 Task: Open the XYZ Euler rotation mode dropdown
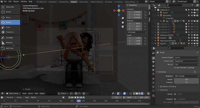tap(137, 32)
